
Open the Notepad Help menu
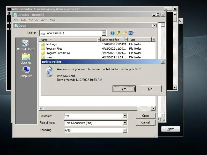(52, 20)
